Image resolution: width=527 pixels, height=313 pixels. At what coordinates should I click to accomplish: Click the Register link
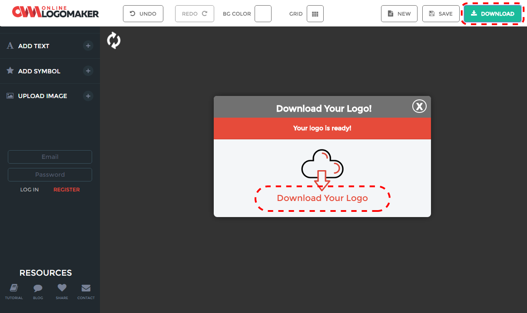click(x=66, y=190)
